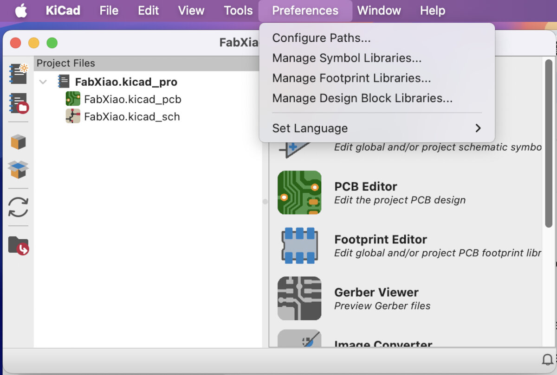557x375 pixels.
Task: Open the Gerber Viewer icon
Action: [x=299, y=299]
